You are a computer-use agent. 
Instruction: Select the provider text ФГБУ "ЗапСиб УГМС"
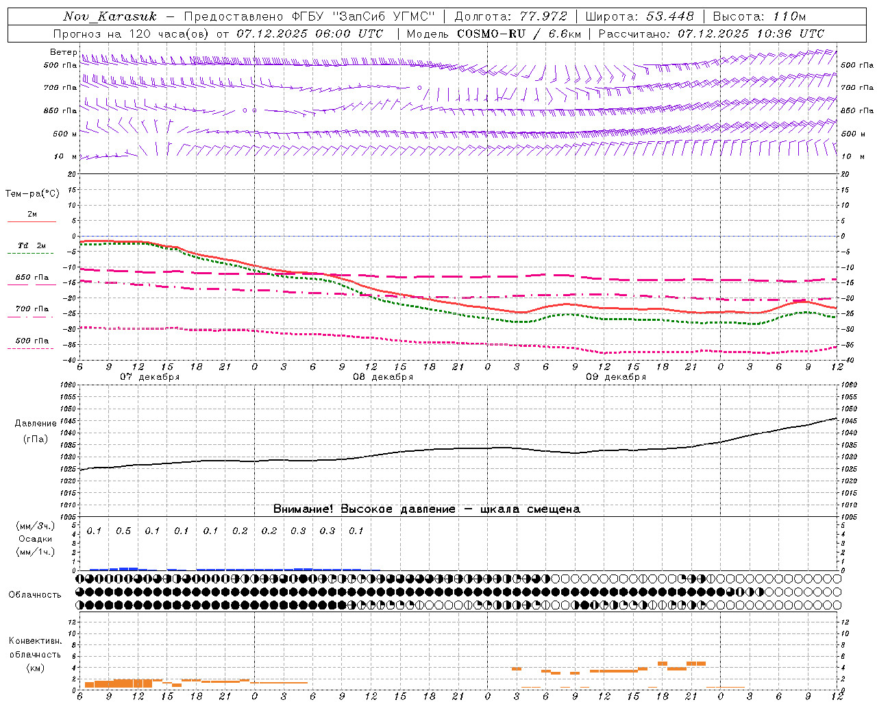(365, 16)
